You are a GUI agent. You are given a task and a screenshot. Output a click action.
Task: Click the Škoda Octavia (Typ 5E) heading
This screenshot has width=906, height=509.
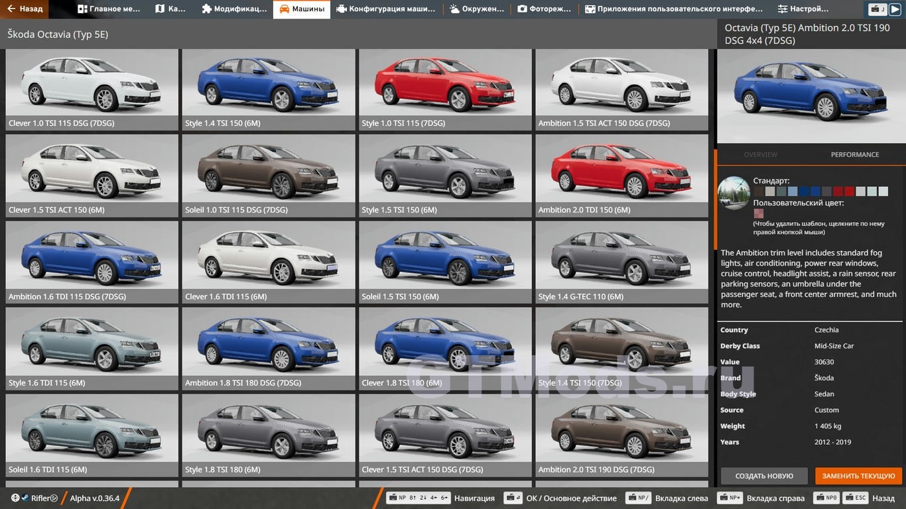tap(58, 34)
